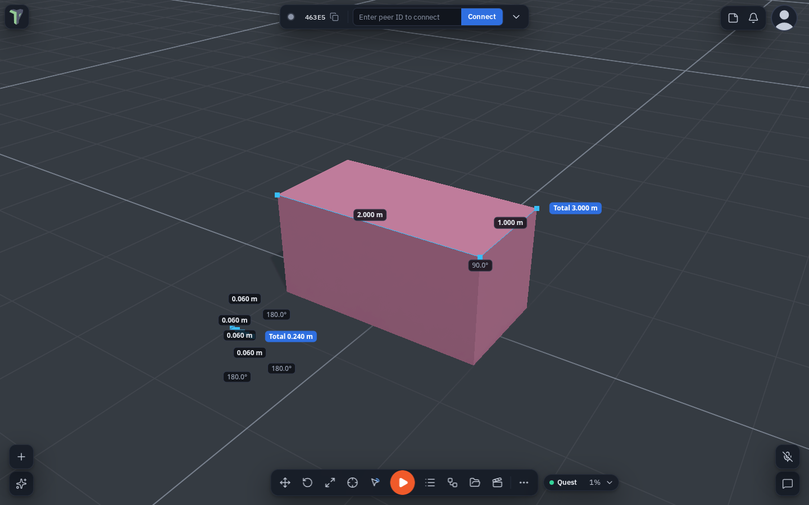Click the 1% performance value
Viewport: 809px width, 505px height.
coord(595,483)
